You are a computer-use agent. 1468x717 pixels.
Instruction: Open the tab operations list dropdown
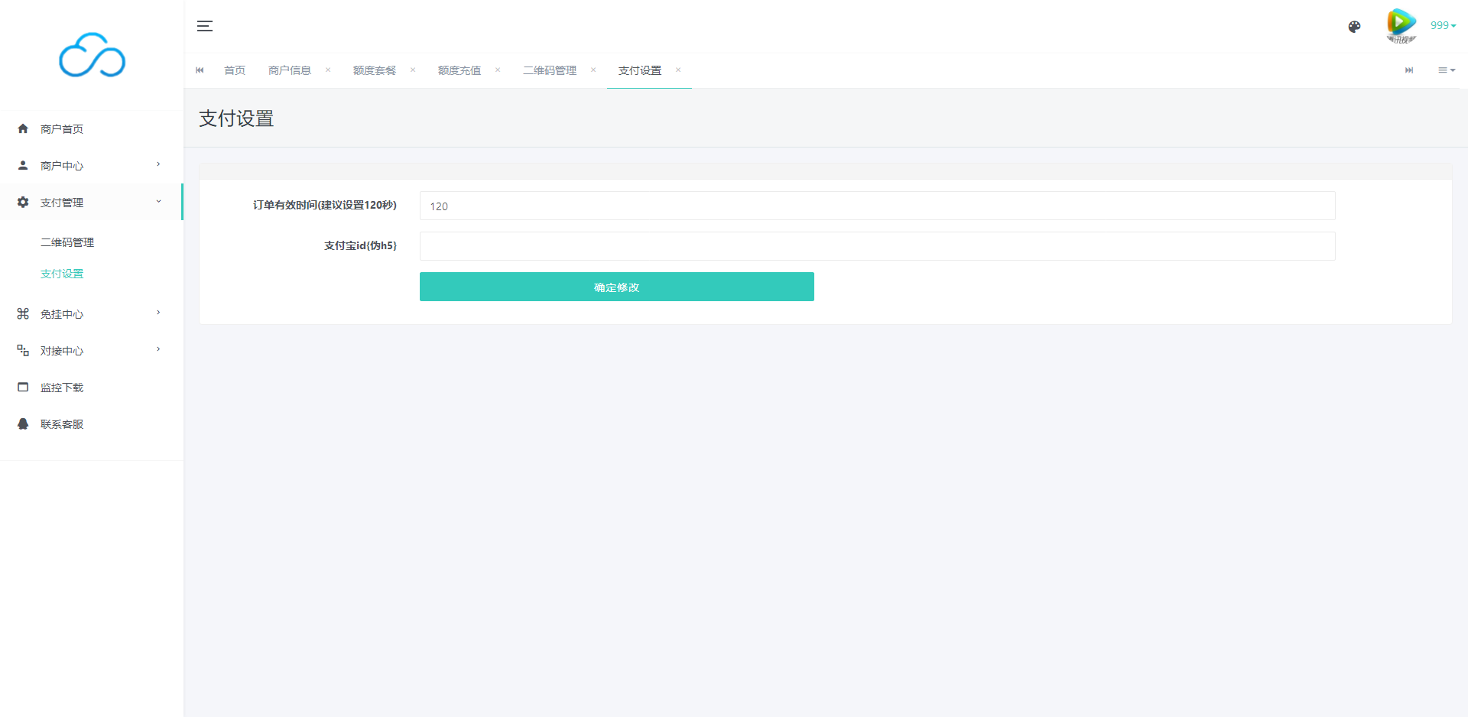[x=1446, y=70]
